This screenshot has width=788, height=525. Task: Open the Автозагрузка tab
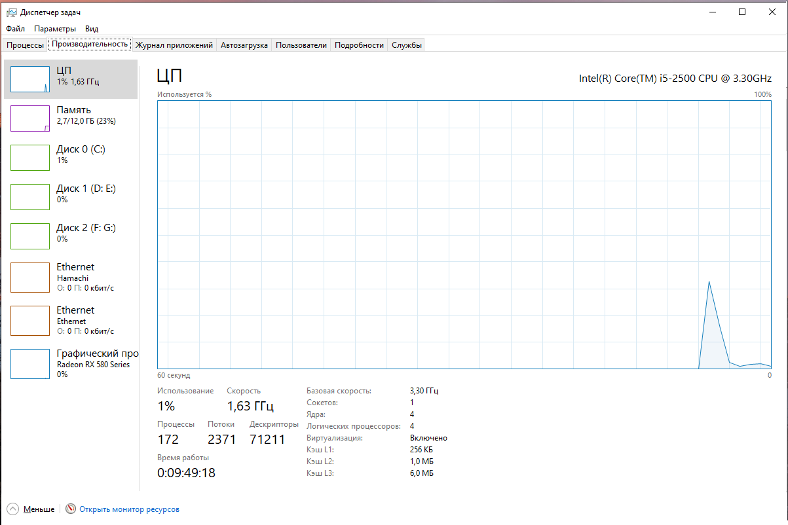point(244,45)
